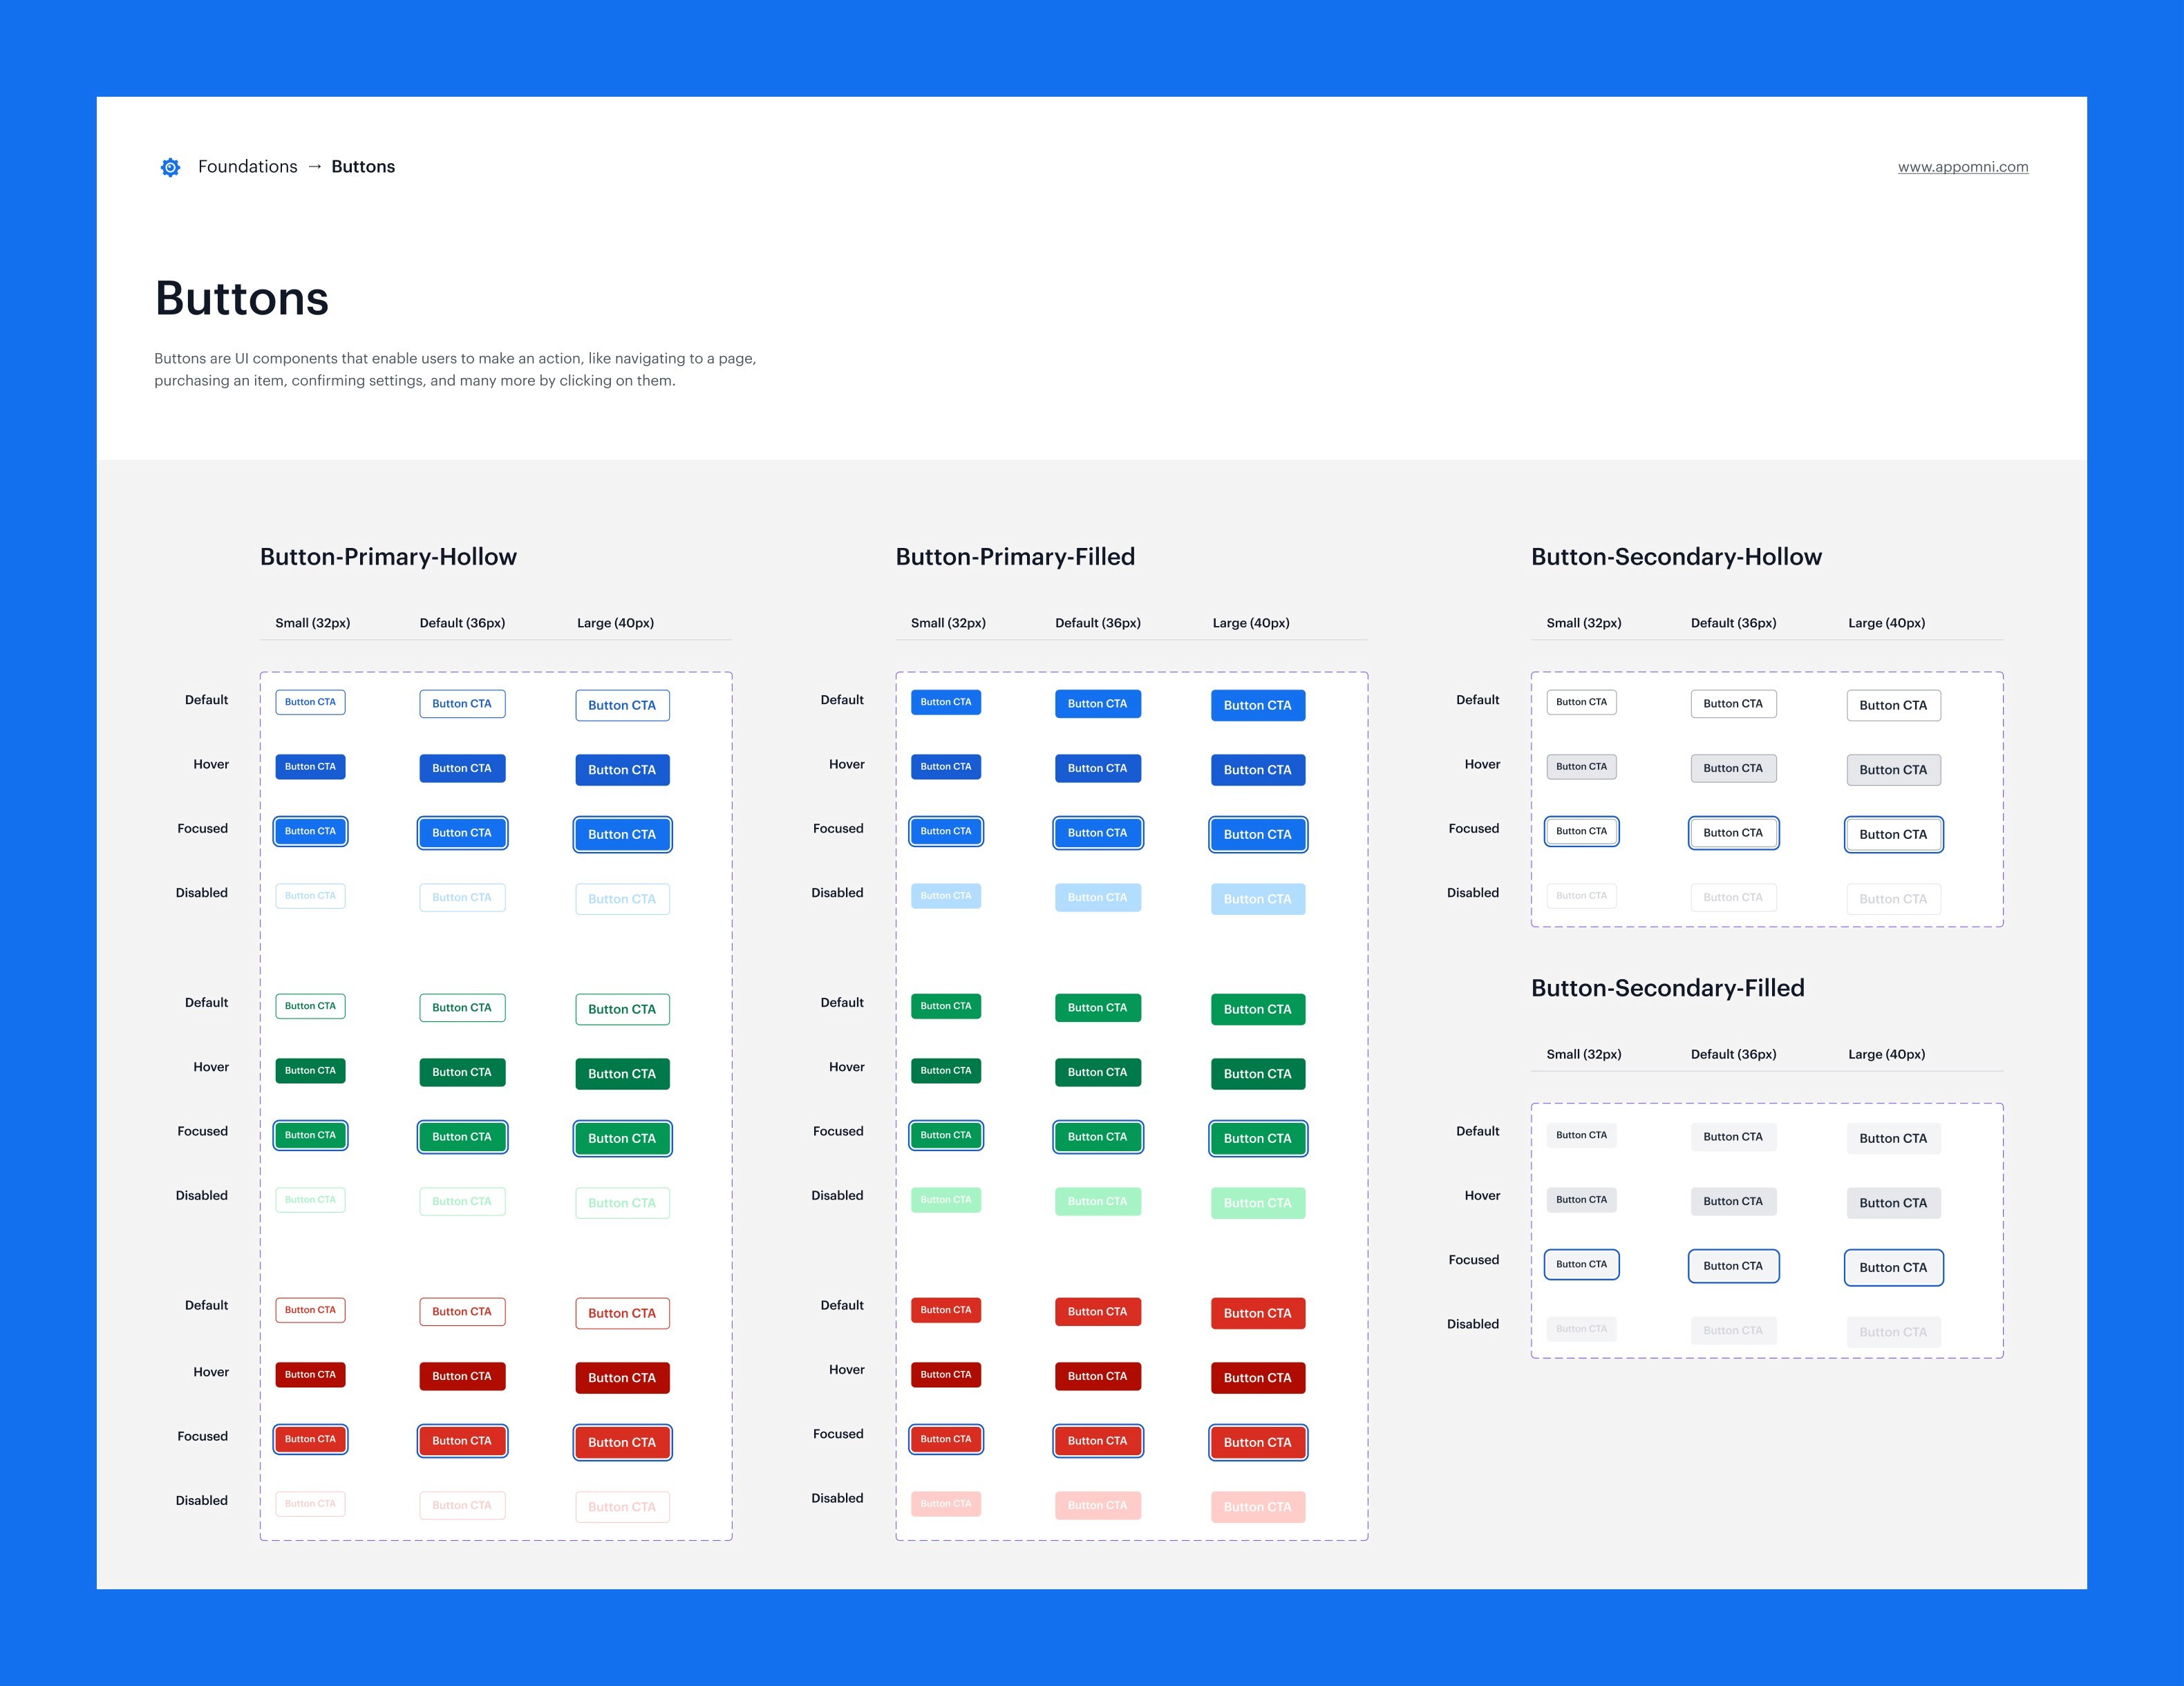Image resolution: width=2184 pixels, height=1686 pixels.
Task: Click the blue gear logo icon
Action: (x=171, y=167)
